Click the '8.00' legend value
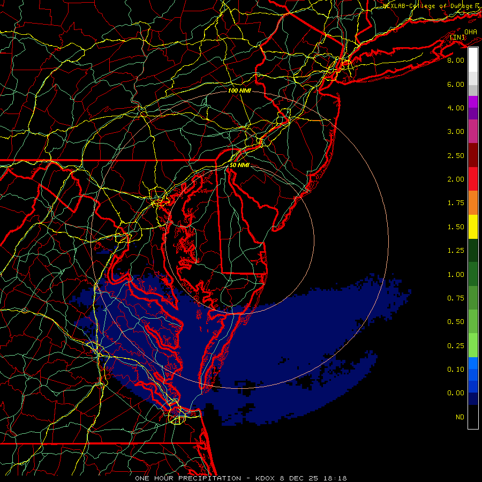The width and height of the screenshot is (482, 482). click(x=456, y=60)
